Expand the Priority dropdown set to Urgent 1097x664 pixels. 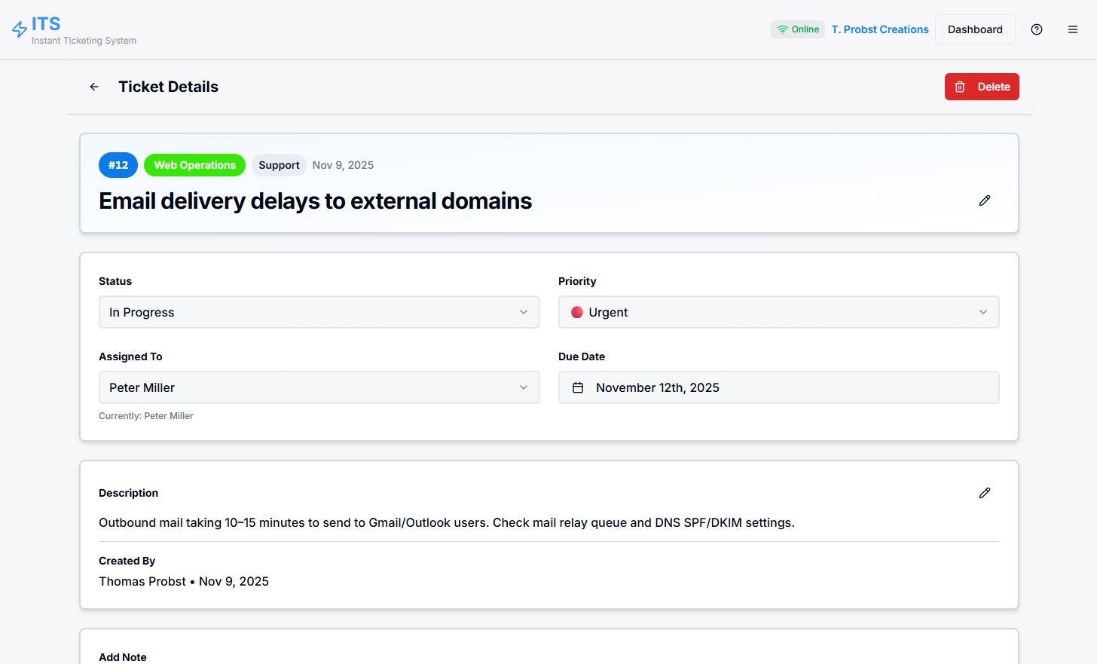coord(778,311)
